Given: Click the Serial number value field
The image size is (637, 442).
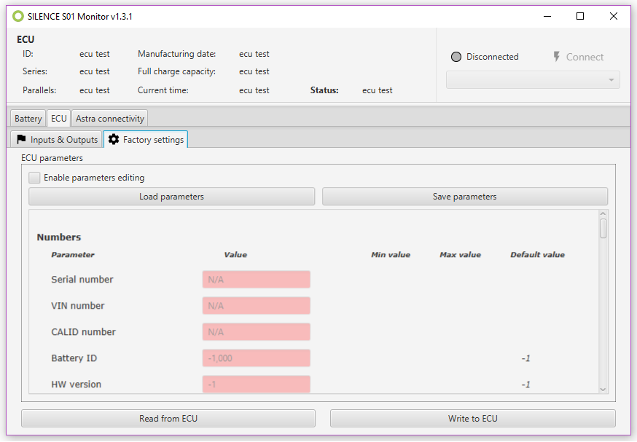Looking at the screenshot, I should coord(256,280).
